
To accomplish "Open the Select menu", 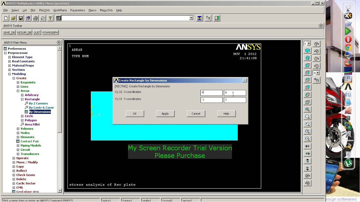I will (15, 10).
